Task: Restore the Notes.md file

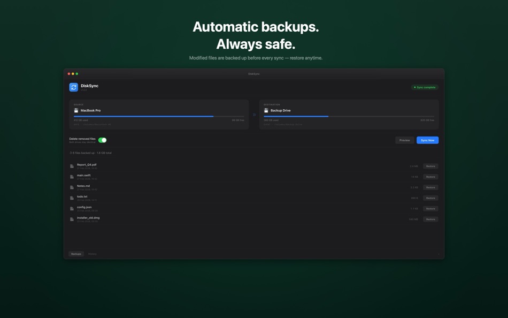Action: click(x=430, y=187)
